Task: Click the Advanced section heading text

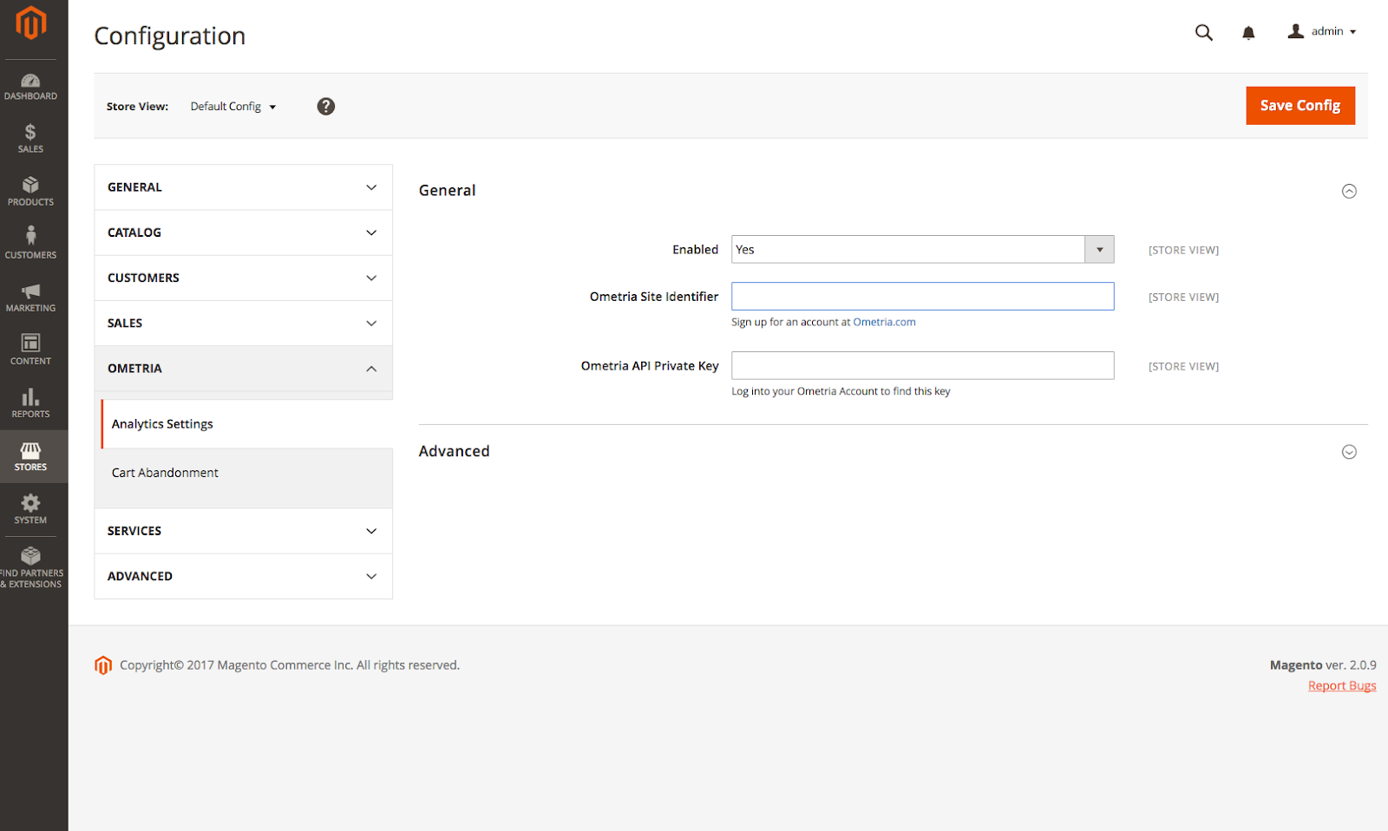Action: [454, 451]
